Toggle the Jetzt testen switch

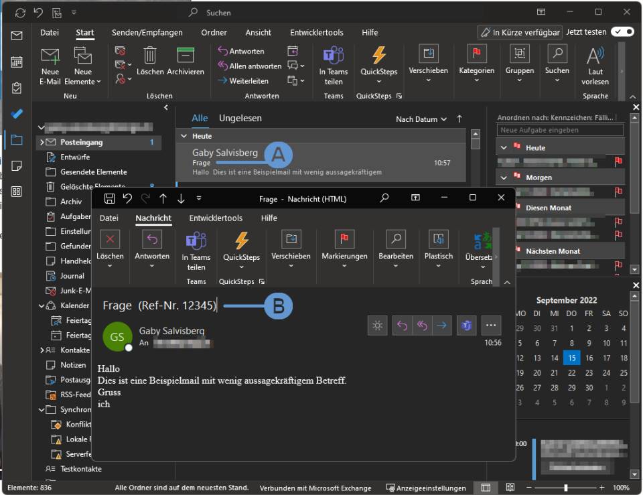tap(622, 32)
